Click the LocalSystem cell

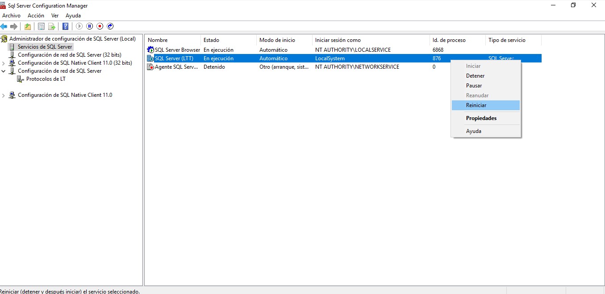tap(330, 58)
